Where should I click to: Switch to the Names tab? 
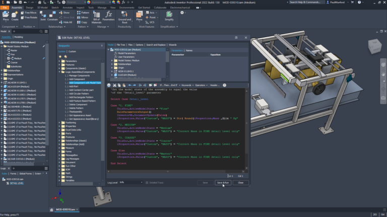pos(189,50)
